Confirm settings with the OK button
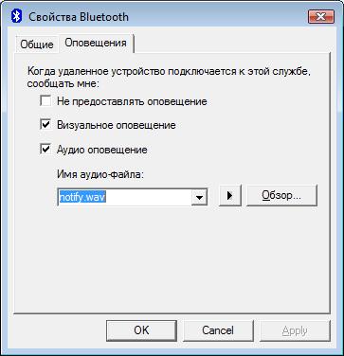Viewport: 344px width, 356px height. click(141, 330)
